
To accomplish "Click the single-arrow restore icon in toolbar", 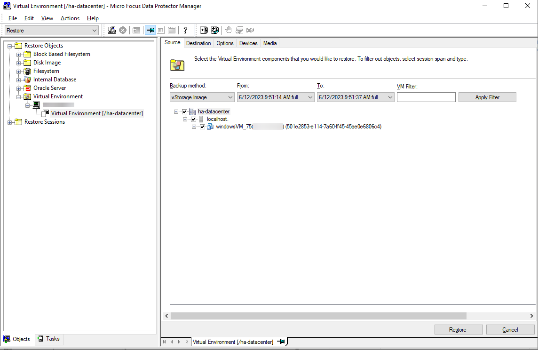I will 204,30.
